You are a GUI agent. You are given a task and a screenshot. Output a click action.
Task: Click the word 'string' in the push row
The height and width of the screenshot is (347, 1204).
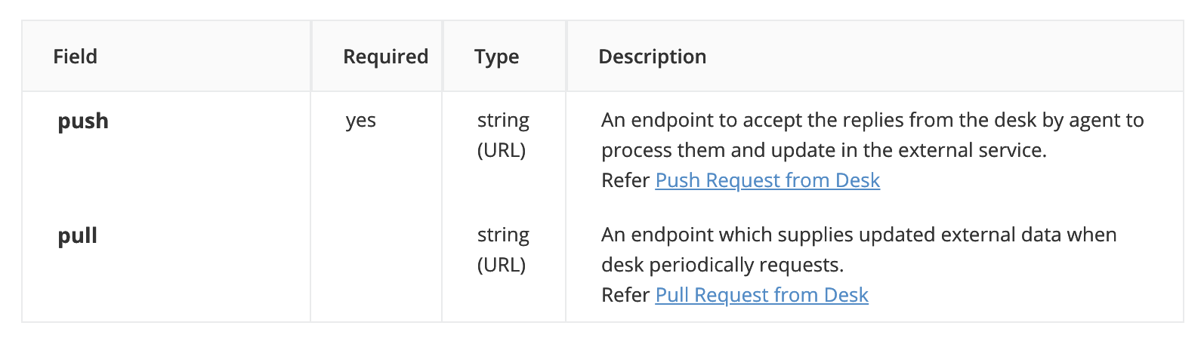click(x=503, y=121)
